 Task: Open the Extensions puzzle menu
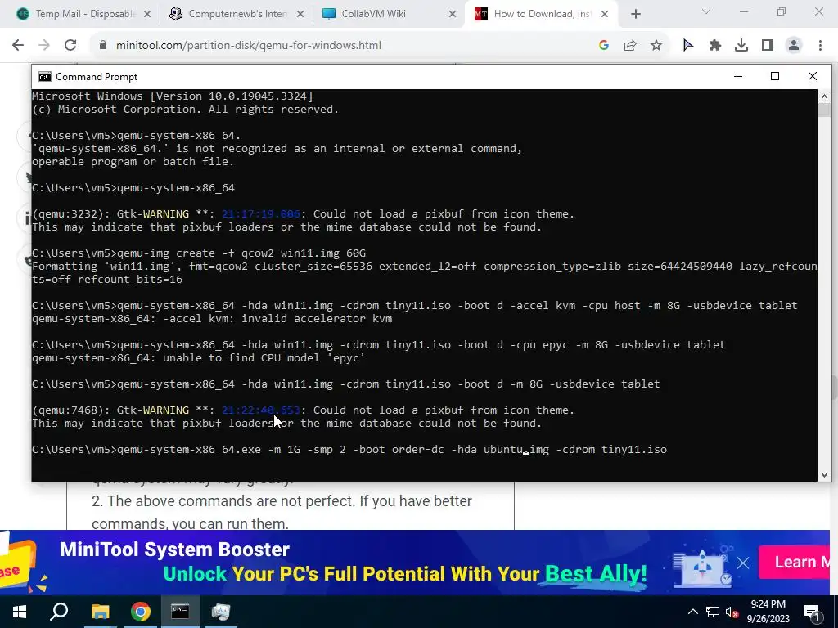tap(715, 46)
